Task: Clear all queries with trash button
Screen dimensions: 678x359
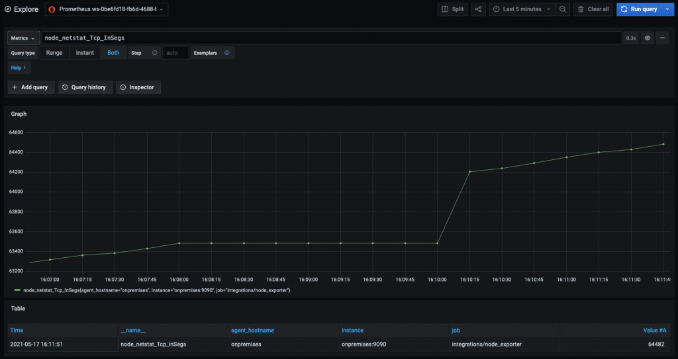Action: click(593, 9)
